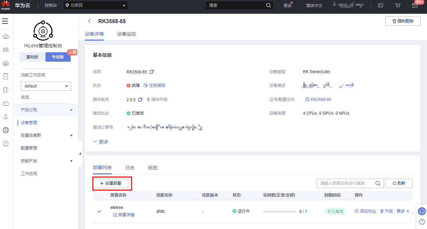This screenshot has width=427, height=229.
Task: Open 注册指导 link
Action: 154,85
